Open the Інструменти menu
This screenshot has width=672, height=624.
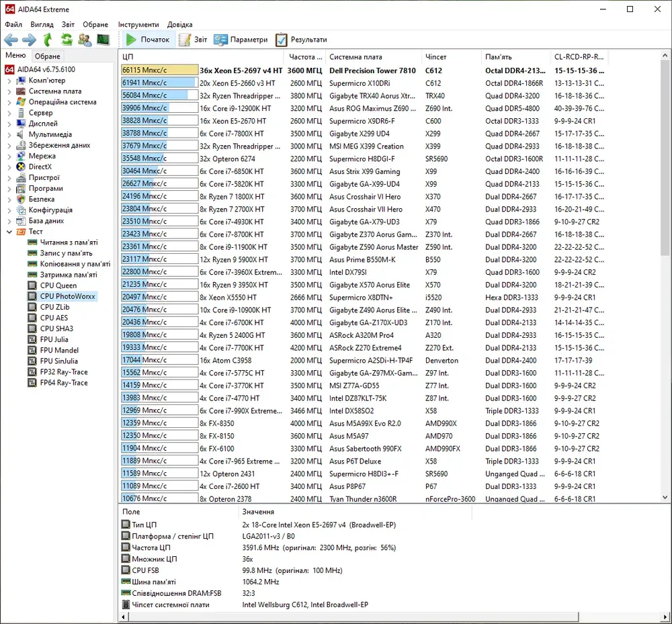(x=138, y=24)
